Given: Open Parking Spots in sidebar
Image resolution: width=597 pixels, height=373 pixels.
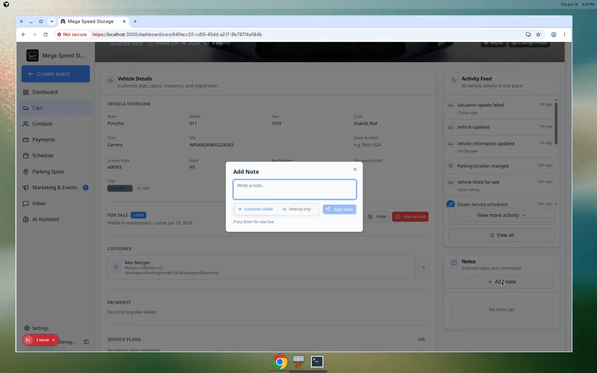Looking at the screenshot, I should (56, 172).
